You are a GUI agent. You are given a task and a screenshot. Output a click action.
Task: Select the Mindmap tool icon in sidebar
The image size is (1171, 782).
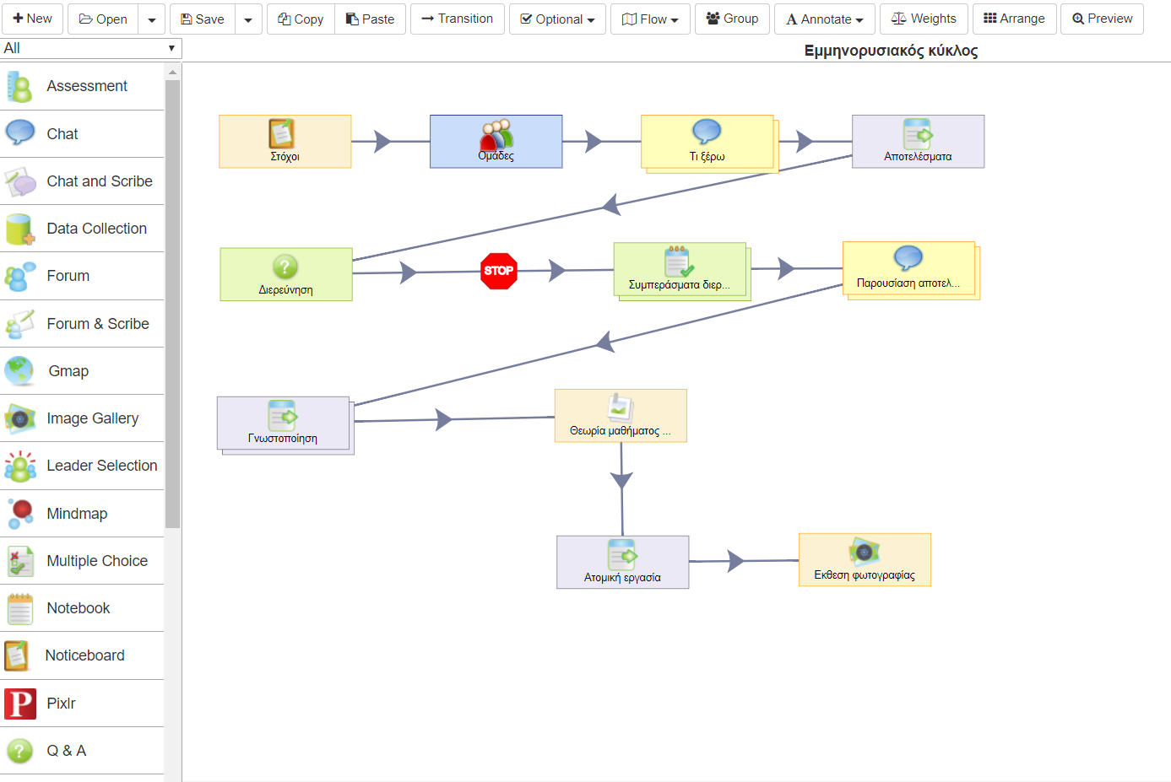coord(20,513)
